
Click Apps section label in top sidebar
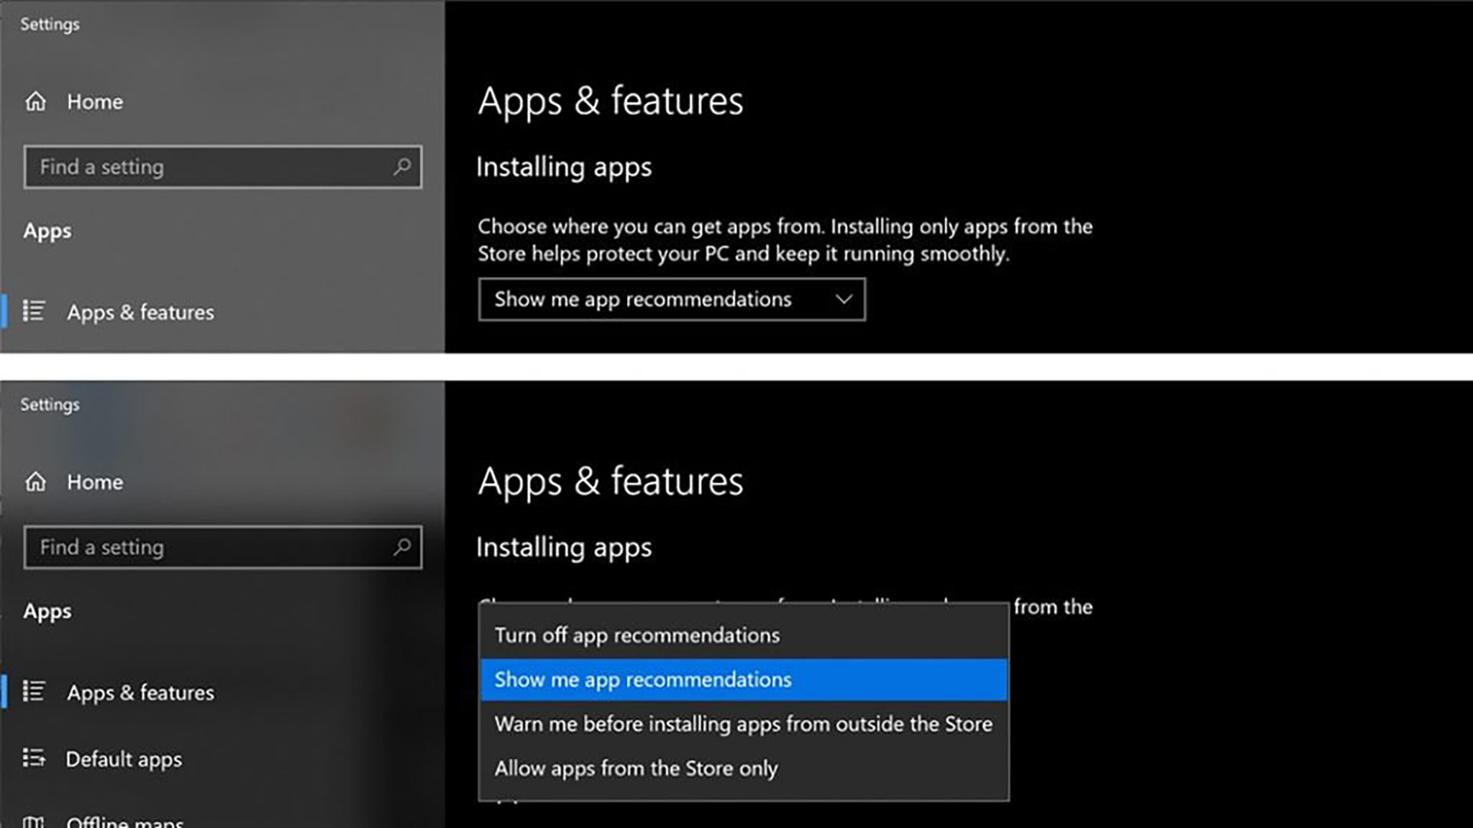[47, 231]
